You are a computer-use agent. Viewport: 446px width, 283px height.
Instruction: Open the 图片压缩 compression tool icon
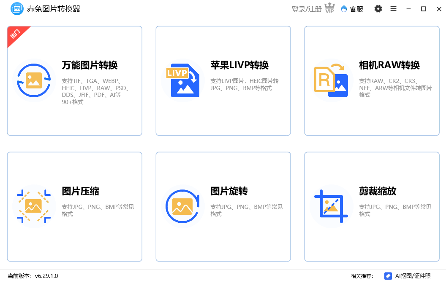(x=34, y=206)
